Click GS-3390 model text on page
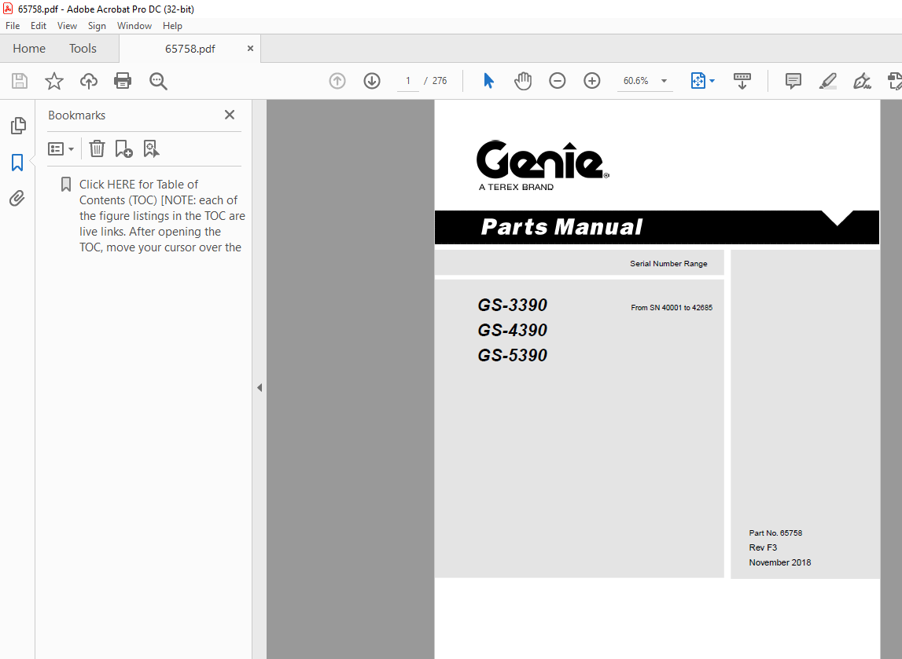Image resolution: width=902 pixels, height=659 pixels. (512, 305)
